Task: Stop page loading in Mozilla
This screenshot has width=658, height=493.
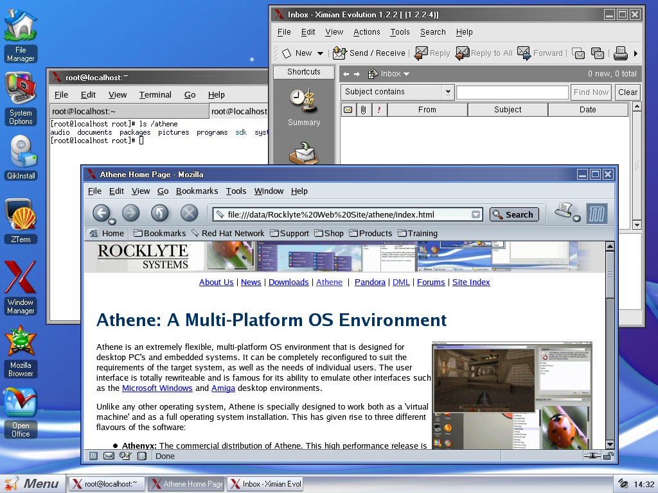Action: coord(190,213)
